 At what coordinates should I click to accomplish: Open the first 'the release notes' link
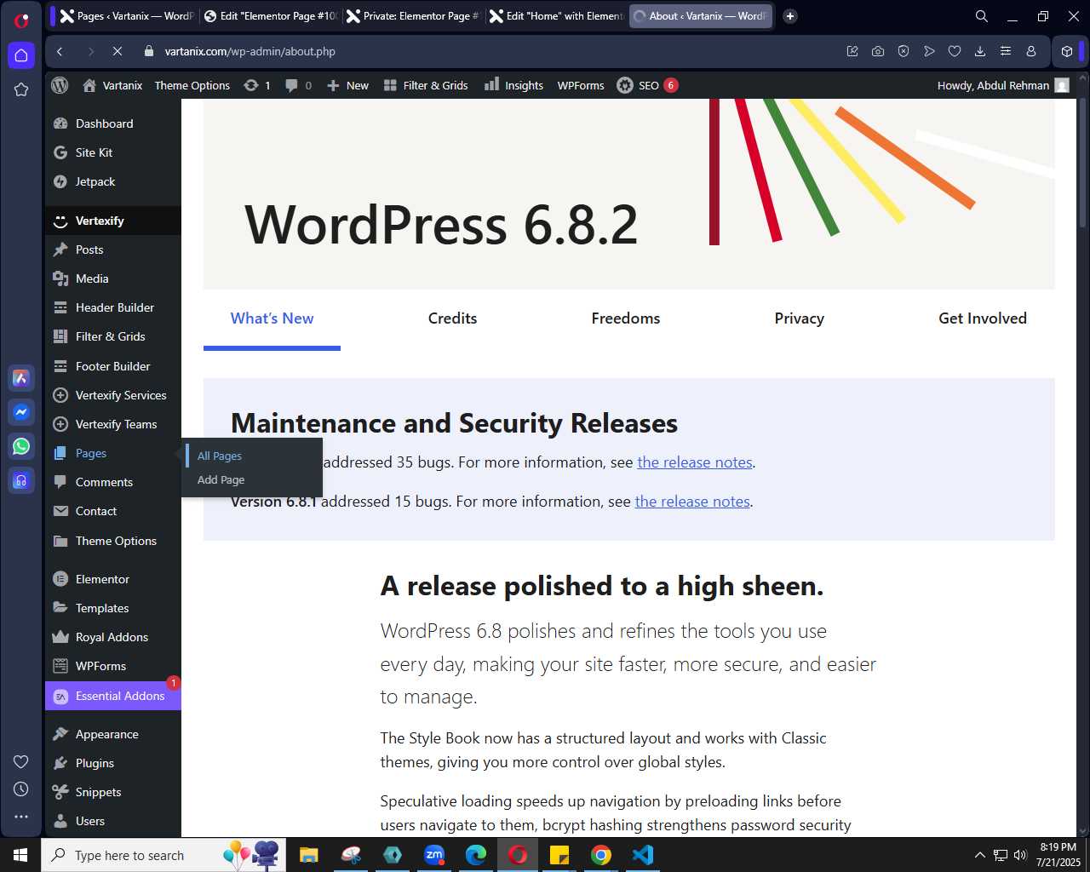tap(695, 462)
